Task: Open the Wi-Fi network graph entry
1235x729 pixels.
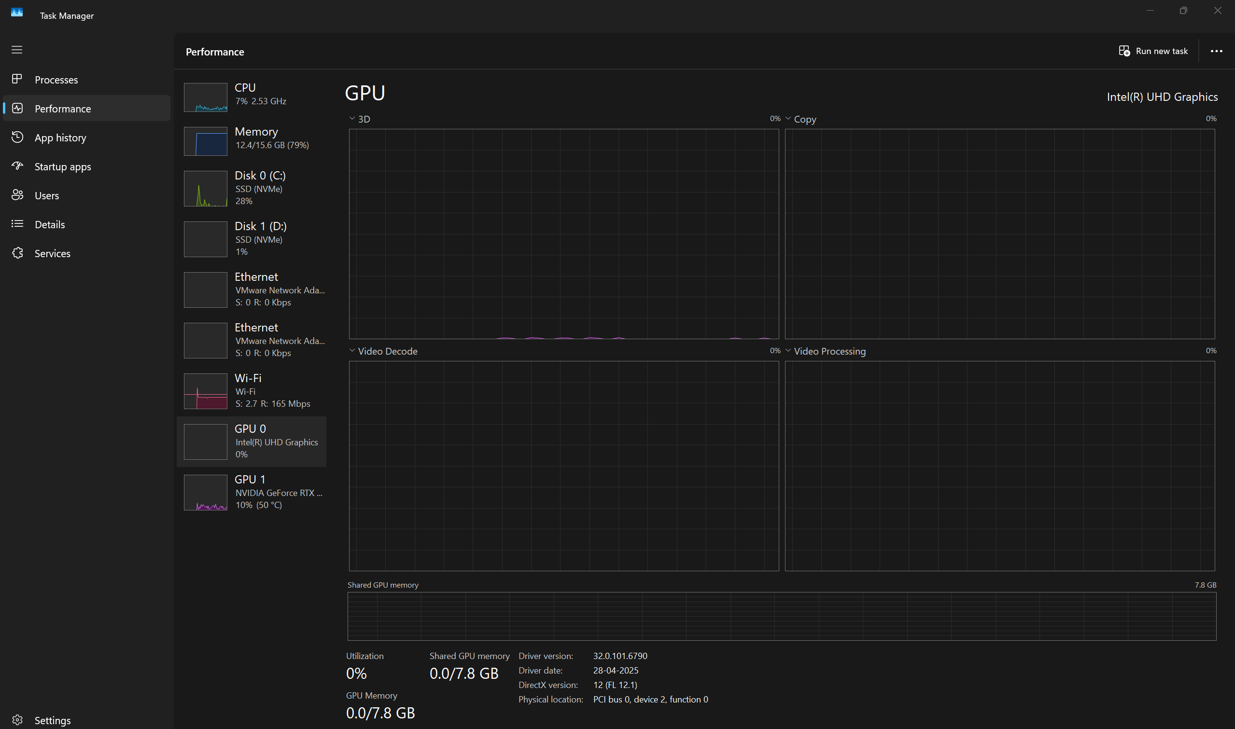Action: tap(252, 390)
